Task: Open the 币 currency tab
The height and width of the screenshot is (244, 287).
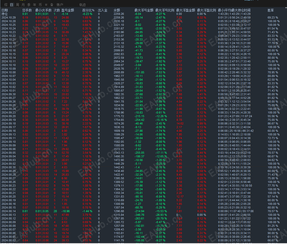Action: coord(40,5)
